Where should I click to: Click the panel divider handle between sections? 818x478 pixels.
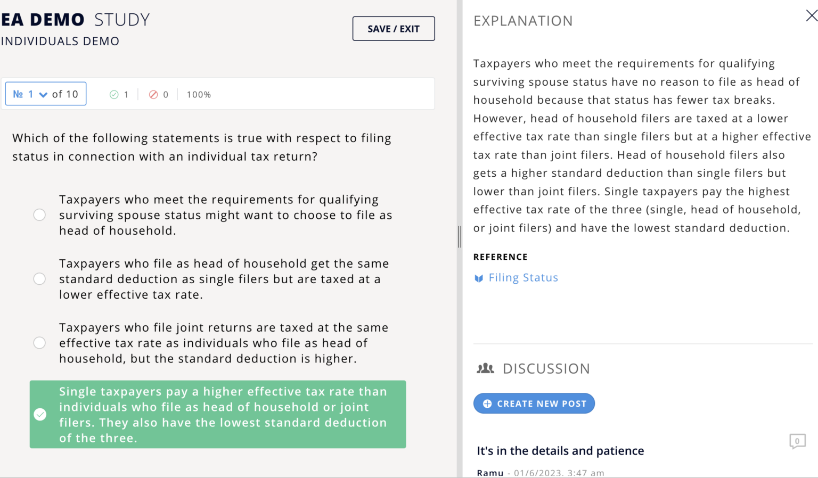click(x=459, y=237)
